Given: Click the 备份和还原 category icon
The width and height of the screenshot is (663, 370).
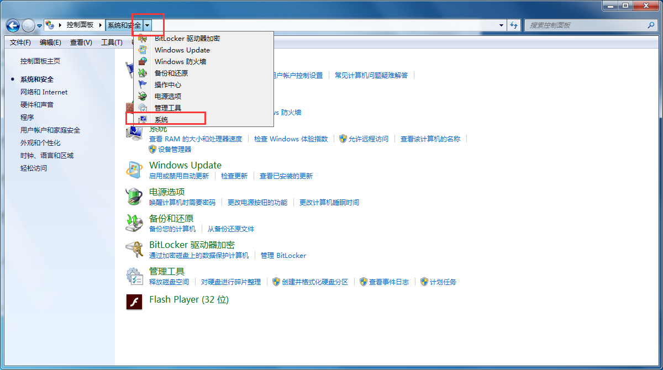Looking at the screenshot, I should pos(134,223).
